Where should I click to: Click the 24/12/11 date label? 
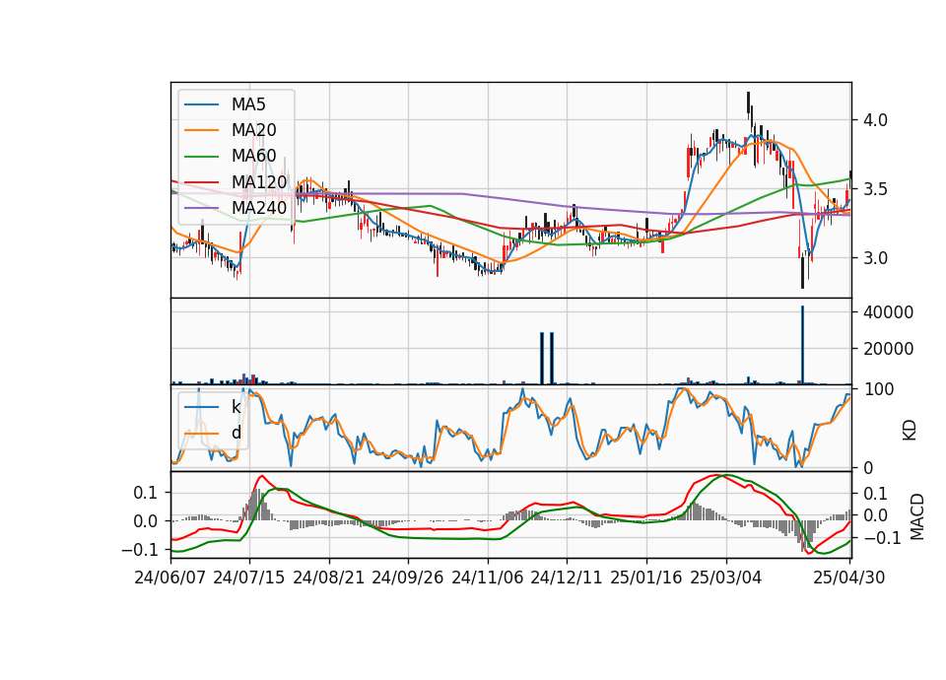point(567,578)
